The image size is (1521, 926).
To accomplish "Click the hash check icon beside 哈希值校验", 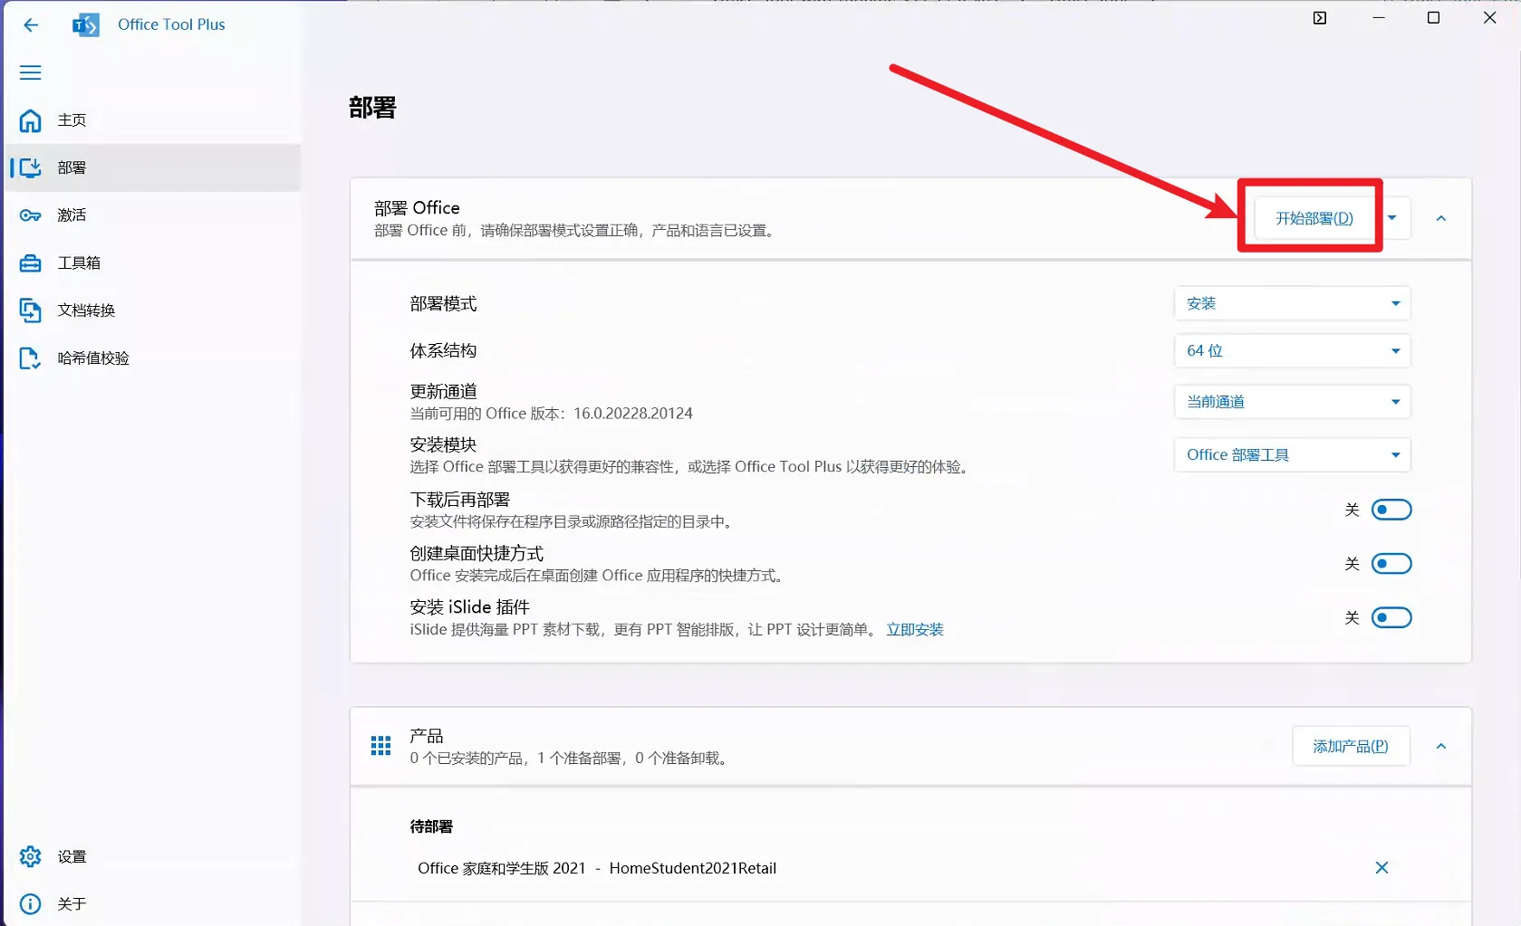I will coord(31,358).
